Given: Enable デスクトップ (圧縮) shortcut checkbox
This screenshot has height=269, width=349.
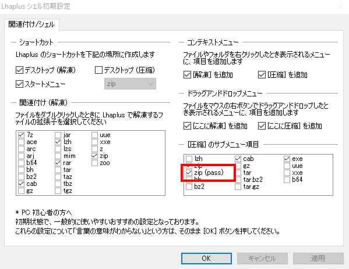Looking at the screenshot, I should click(x=98, y=70).
